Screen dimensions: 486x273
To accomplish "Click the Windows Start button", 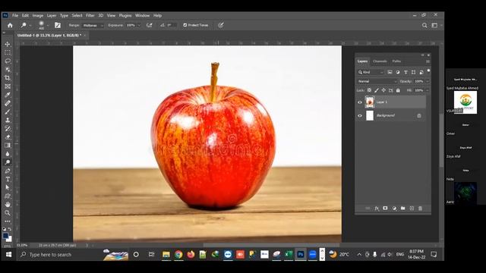I will (8, 255).
